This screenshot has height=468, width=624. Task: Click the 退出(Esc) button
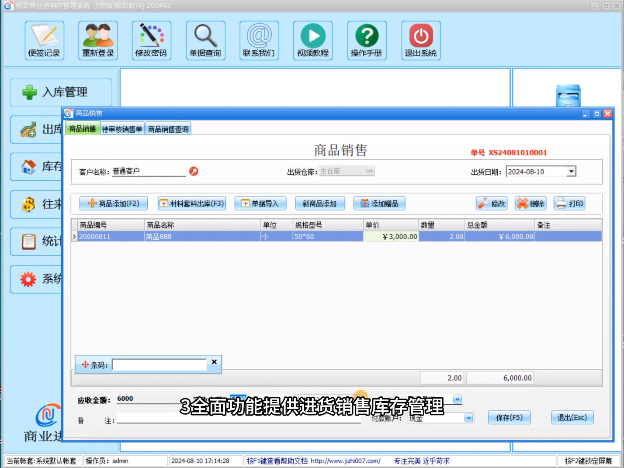(572, 418)
